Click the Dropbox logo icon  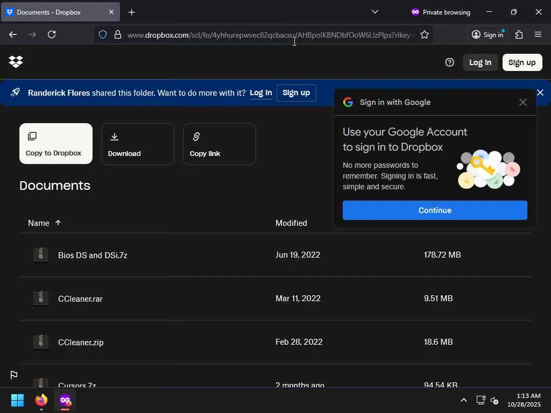pyautogui.click(x=16, y=62)
